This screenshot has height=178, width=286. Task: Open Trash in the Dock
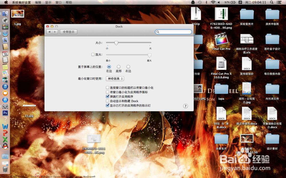pos(5,169)
